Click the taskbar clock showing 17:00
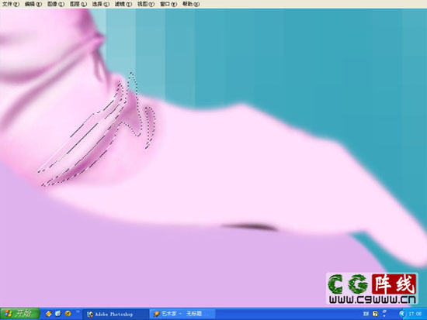Screen dimensions: 427x320 click(415, 314)
